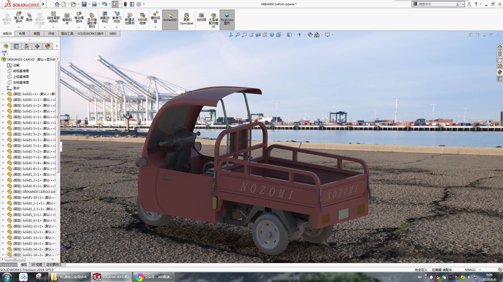Open the SOLIDWORKS Add-ins tab
503x282 pixels.
pos(90,33)
